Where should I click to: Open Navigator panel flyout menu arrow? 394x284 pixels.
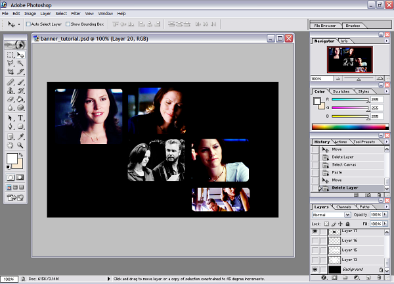click(x=387, y=41)
